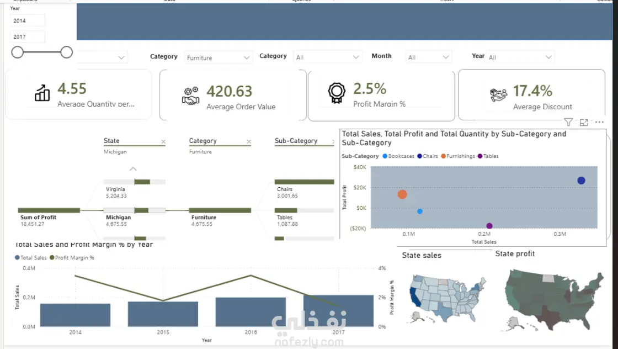Open the filter icon above scatter chart
The width and height of the screenshot is (618, 349).
click(x=568, y=122)
